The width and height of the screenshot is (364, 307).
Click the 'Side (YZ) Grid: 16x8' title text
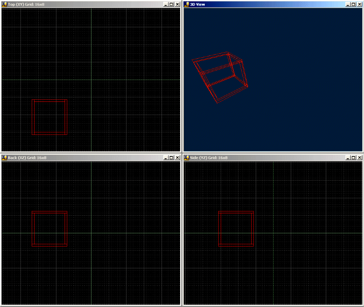click(209, 157)
